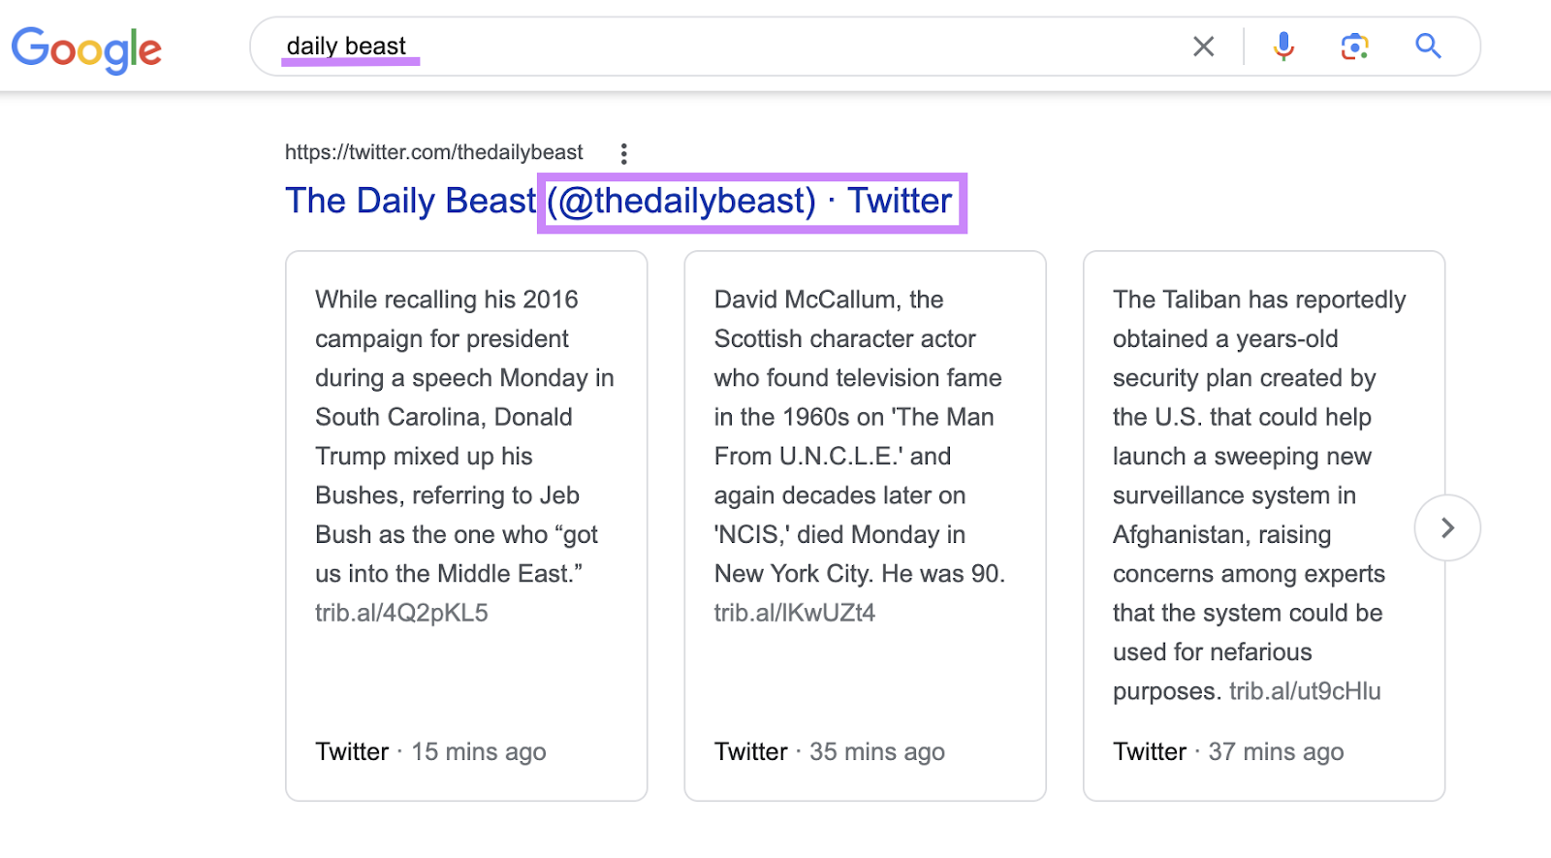Image resolution: width=1551 pixels, height=858 pixels.
Task: Place cursor in the search input field
Action: click(679, 46)
